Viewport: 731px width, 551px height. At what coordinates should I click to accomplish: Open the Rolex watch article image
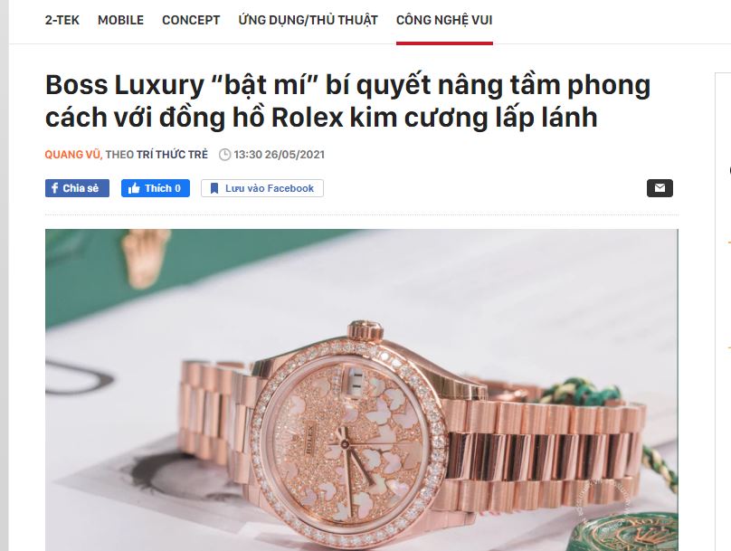362,390
